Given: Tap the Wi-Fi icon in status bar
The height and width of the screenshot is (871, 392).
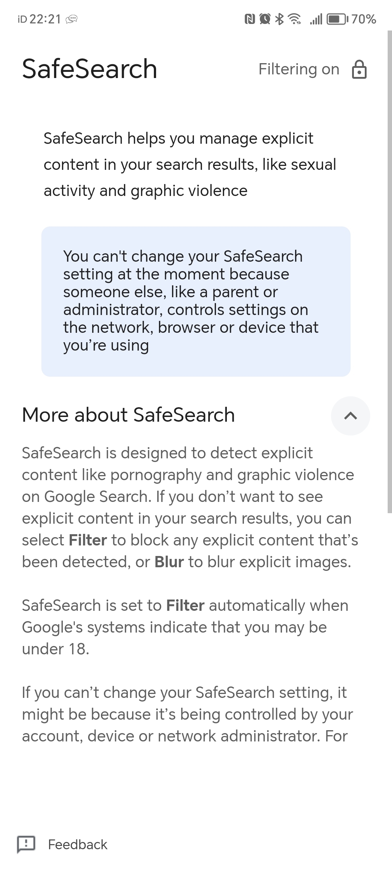Looking at the screenshot, I should click(294, 19).
